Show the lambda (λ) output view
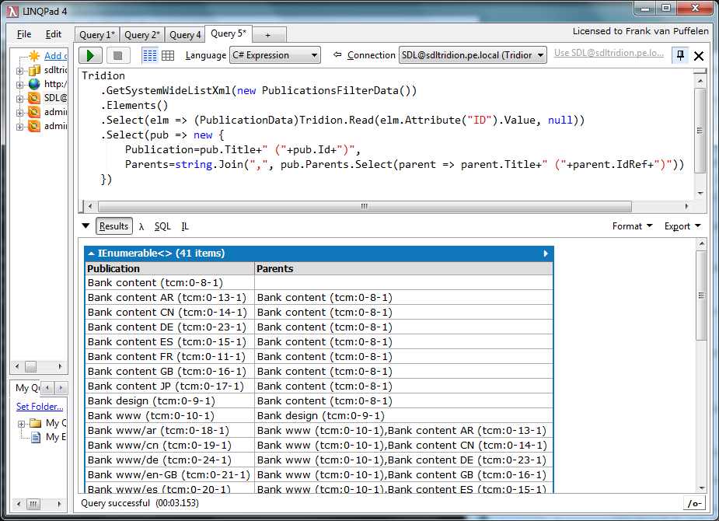This screenshot has height=521, width=719. [141, 226]
